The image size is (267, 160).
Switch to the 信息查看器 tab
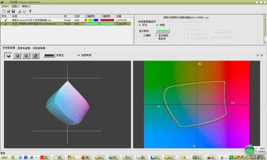point(39,48)
